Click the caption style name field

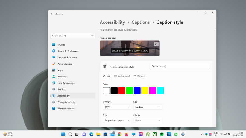point(180,67)
